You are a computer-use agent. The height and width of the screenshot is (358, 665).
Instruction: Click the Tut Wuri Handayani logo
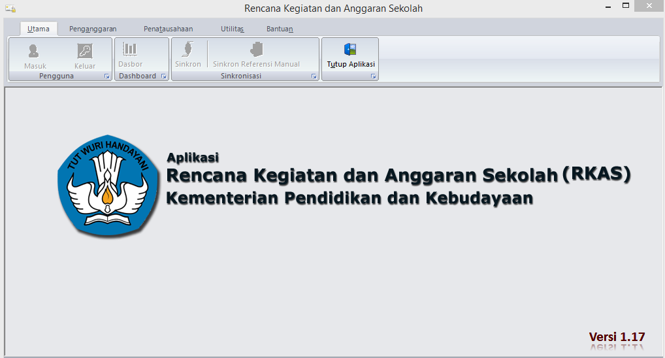108,186
